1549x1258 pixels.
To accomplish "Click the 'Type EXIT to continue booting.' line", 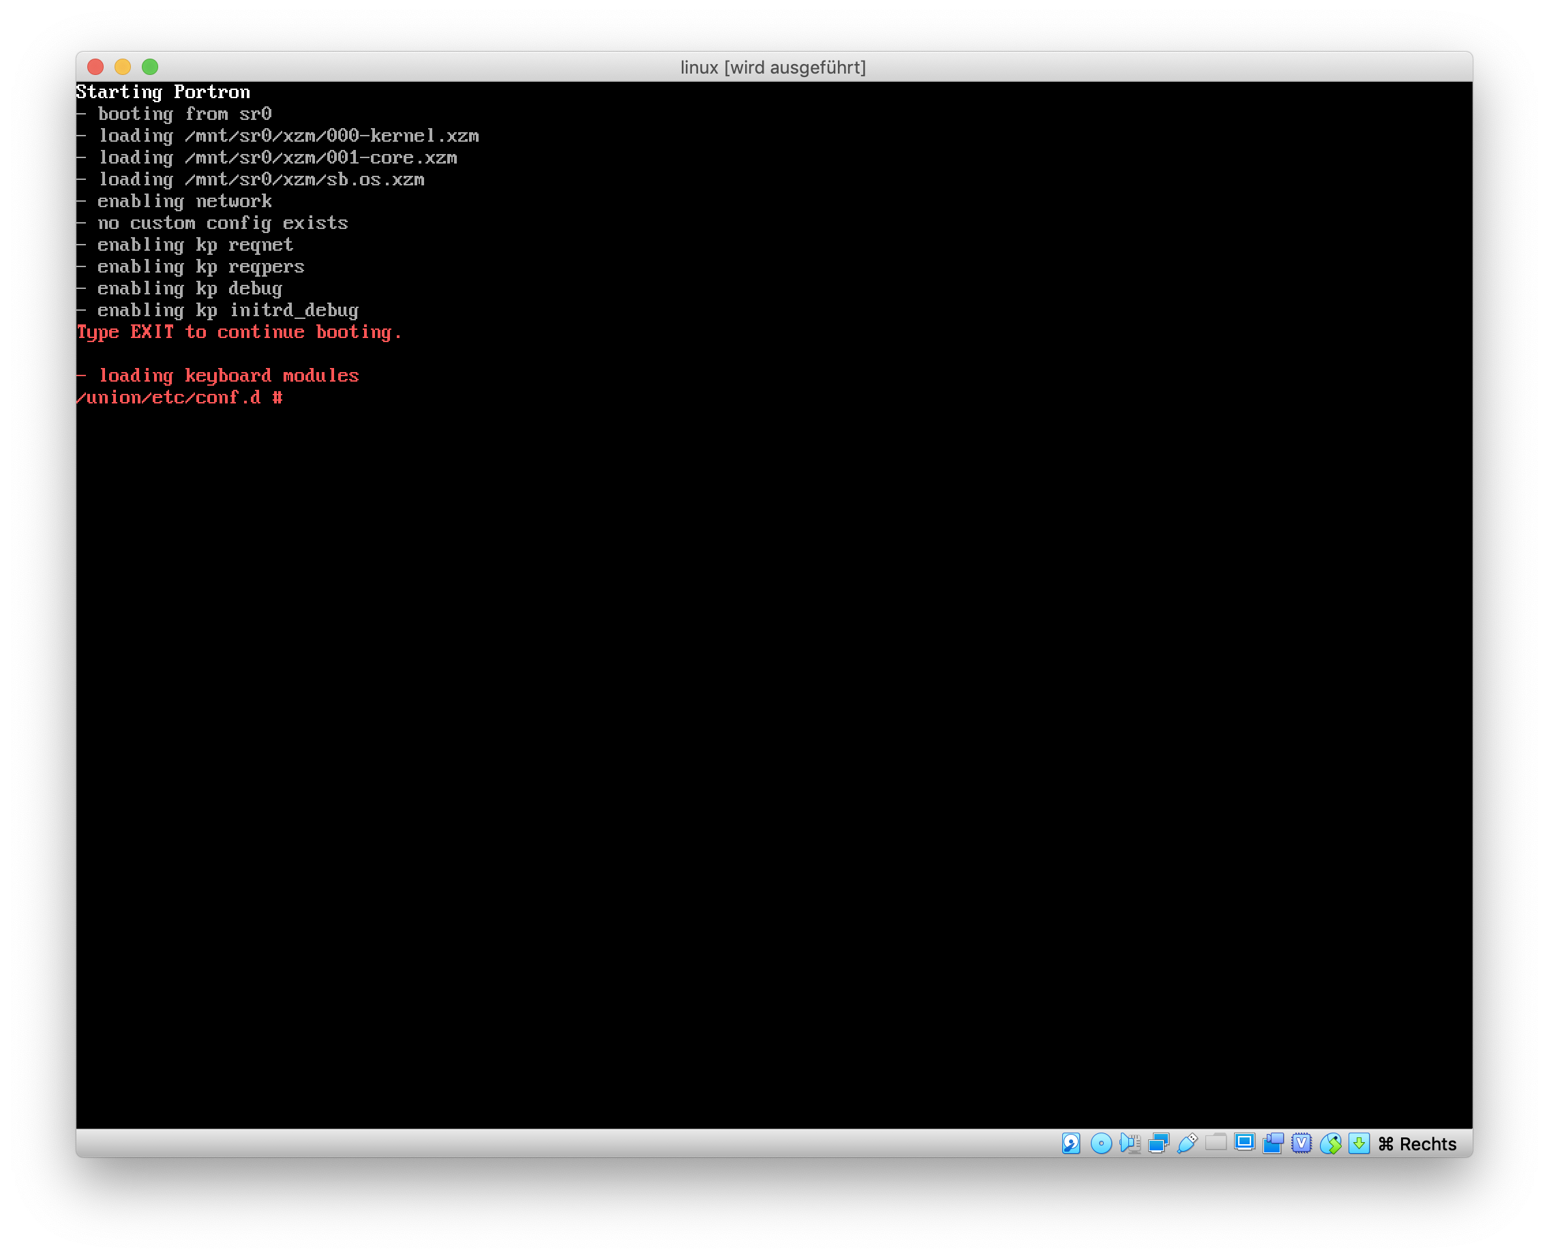I will [239, 332].
